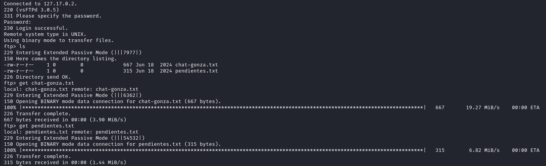This screenshot has width=546, height=166.
Task: Click the 'Password:' prompt line
Action: tap(18, 22)
